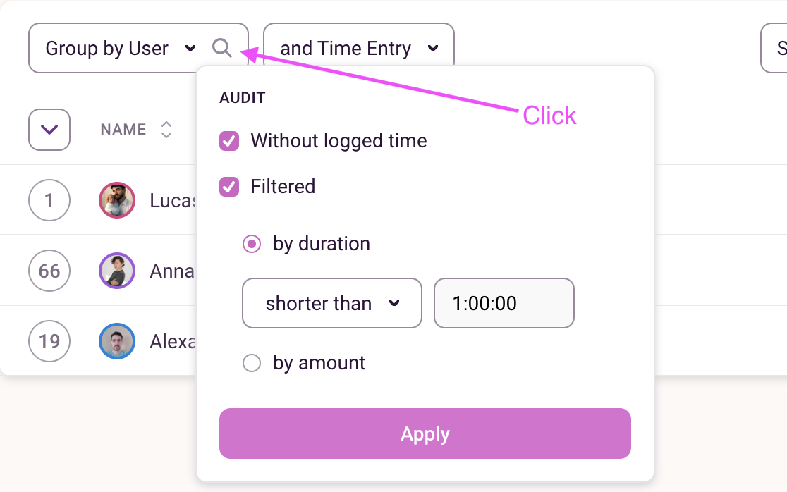Uncheck the Without logged time checkbox

[228, 141]
